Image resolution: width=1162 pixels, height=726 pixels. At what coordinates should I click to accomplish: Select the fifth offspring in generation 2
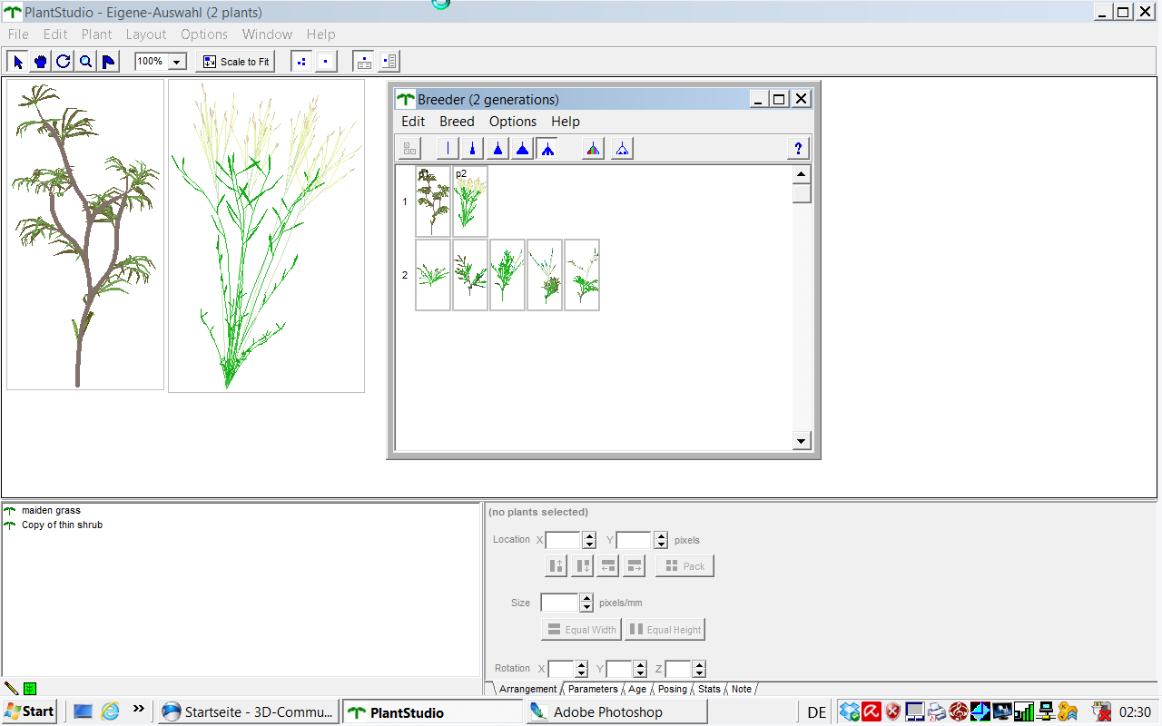pos(582,275)
